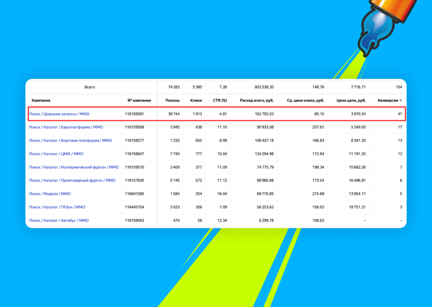
Task: Sort by Ср. цена клика, руб. header
Action: (x=306, y=101)
